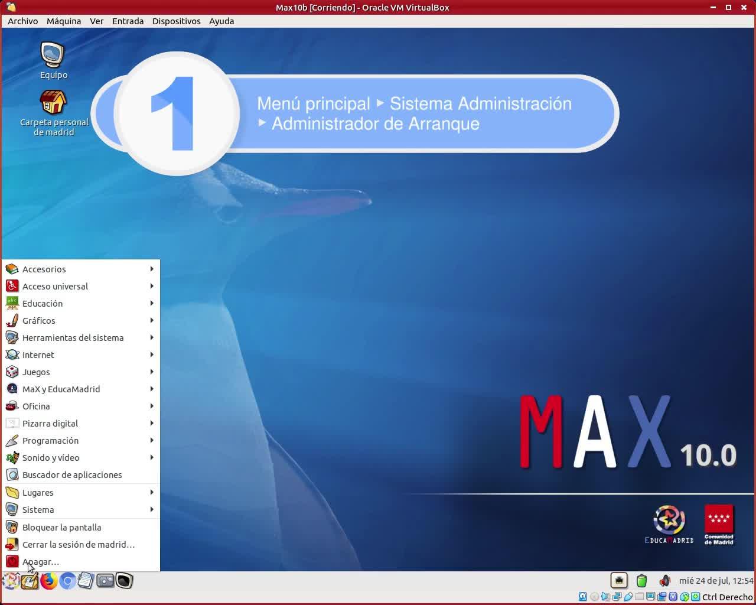The width and height of the screenshot is (756, 605).
Task: Open the Archivo menu in VirtualBox
Action: 22,21
